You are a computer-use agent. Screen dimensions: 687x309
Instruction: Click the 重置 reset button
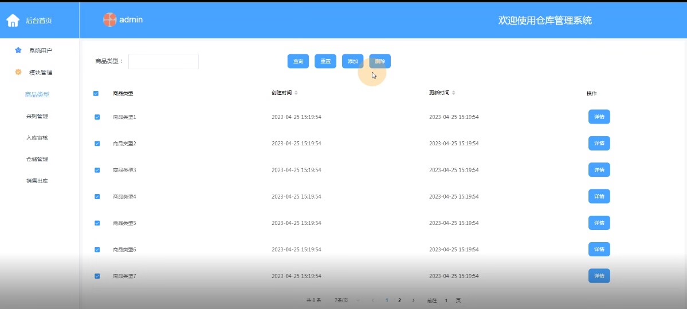point(325,61)
